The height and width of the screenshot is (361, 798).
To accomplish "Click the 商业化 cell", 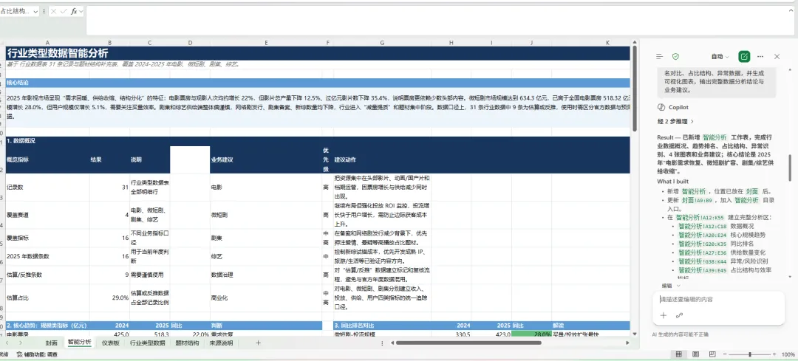I will coord(266,298).
